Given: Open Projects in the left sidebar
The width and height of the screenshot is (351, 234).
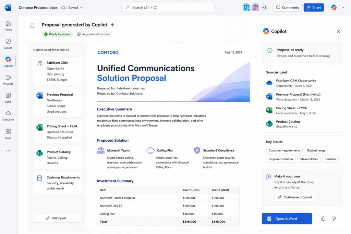Looking at the screenshot, I should click(x=8, y=80).
